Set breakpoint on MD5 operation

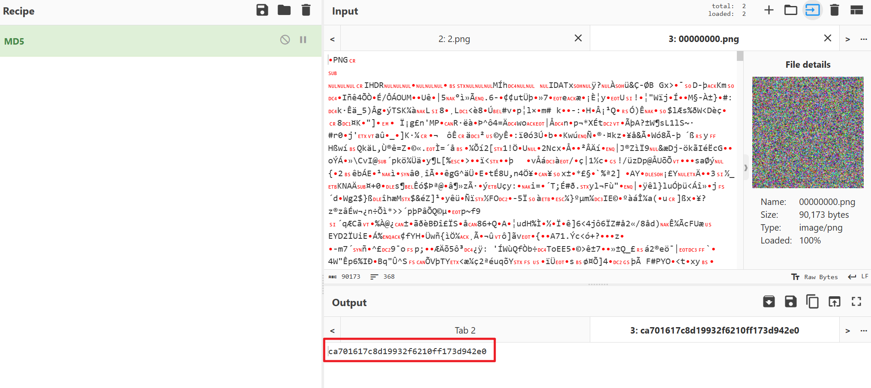[303, 40]
